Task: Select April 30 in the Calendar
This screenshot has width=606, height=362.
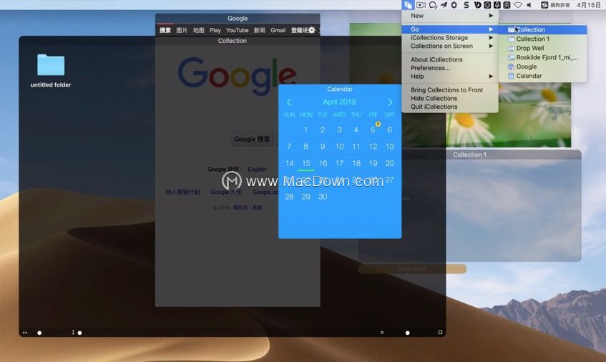Action: [x=323, y=197]
